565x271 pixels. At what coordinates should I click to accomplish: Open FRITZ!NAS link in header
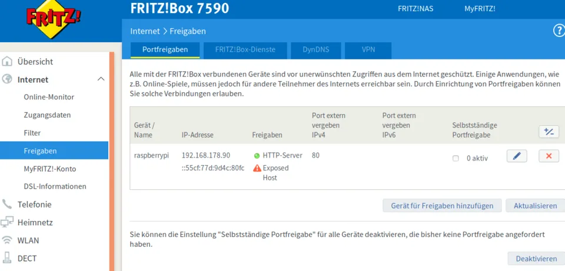[415, 9]
